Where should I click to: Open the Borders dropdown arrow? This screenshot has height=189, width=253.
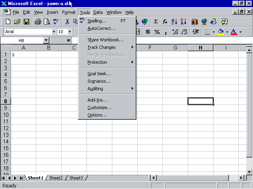coord(213,32)
